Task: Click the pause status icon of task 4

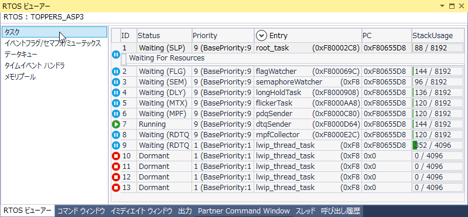Action: pos(116,93)
